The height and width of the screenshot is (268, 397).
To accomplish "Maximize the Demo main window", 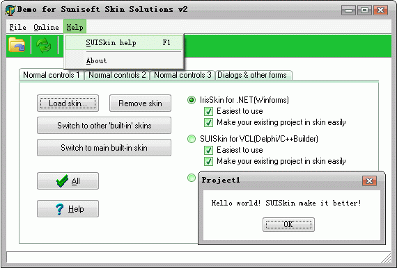I will pyautogui.click(x=364, y=10).
